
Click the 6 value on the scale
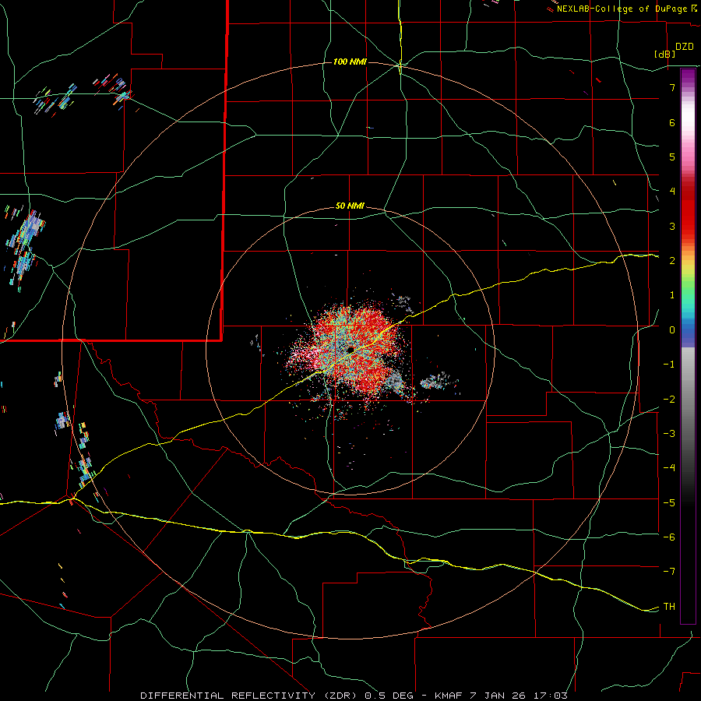point(672,122)
